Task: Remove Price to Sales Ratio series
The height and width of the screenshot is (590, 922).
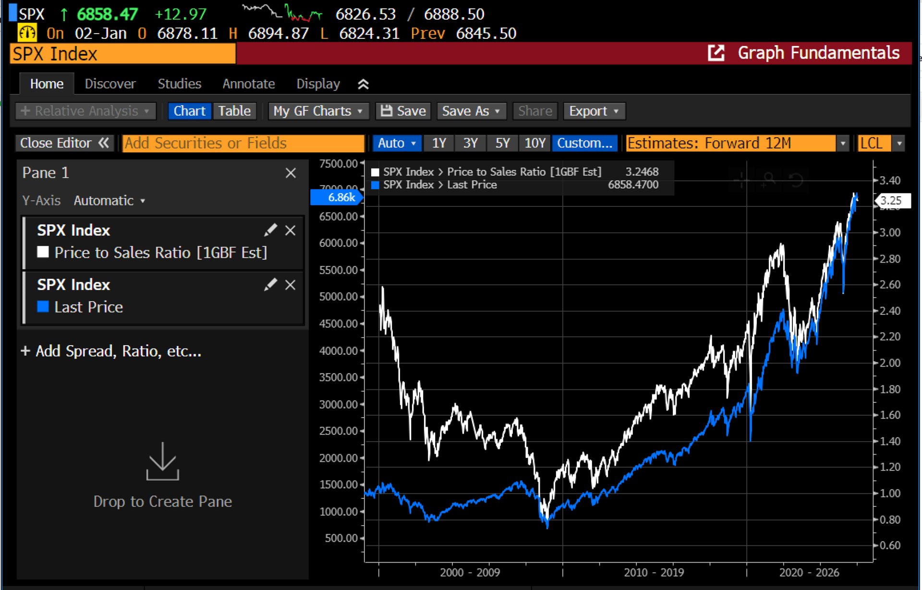Action: click(x=291, y=230)
